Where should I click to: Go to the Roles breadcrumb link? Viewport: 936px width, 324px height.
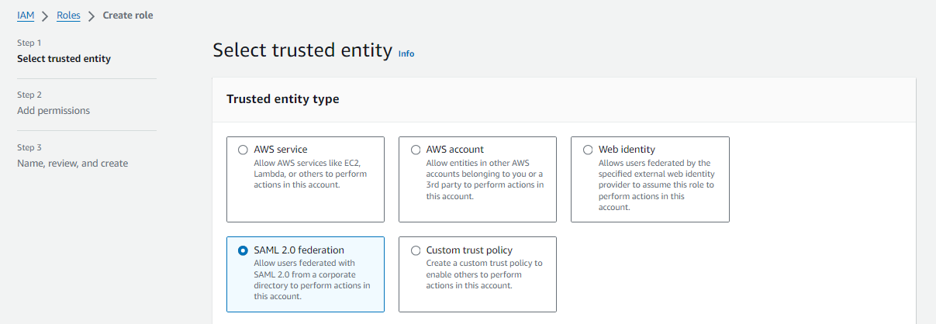pos(68,16)
